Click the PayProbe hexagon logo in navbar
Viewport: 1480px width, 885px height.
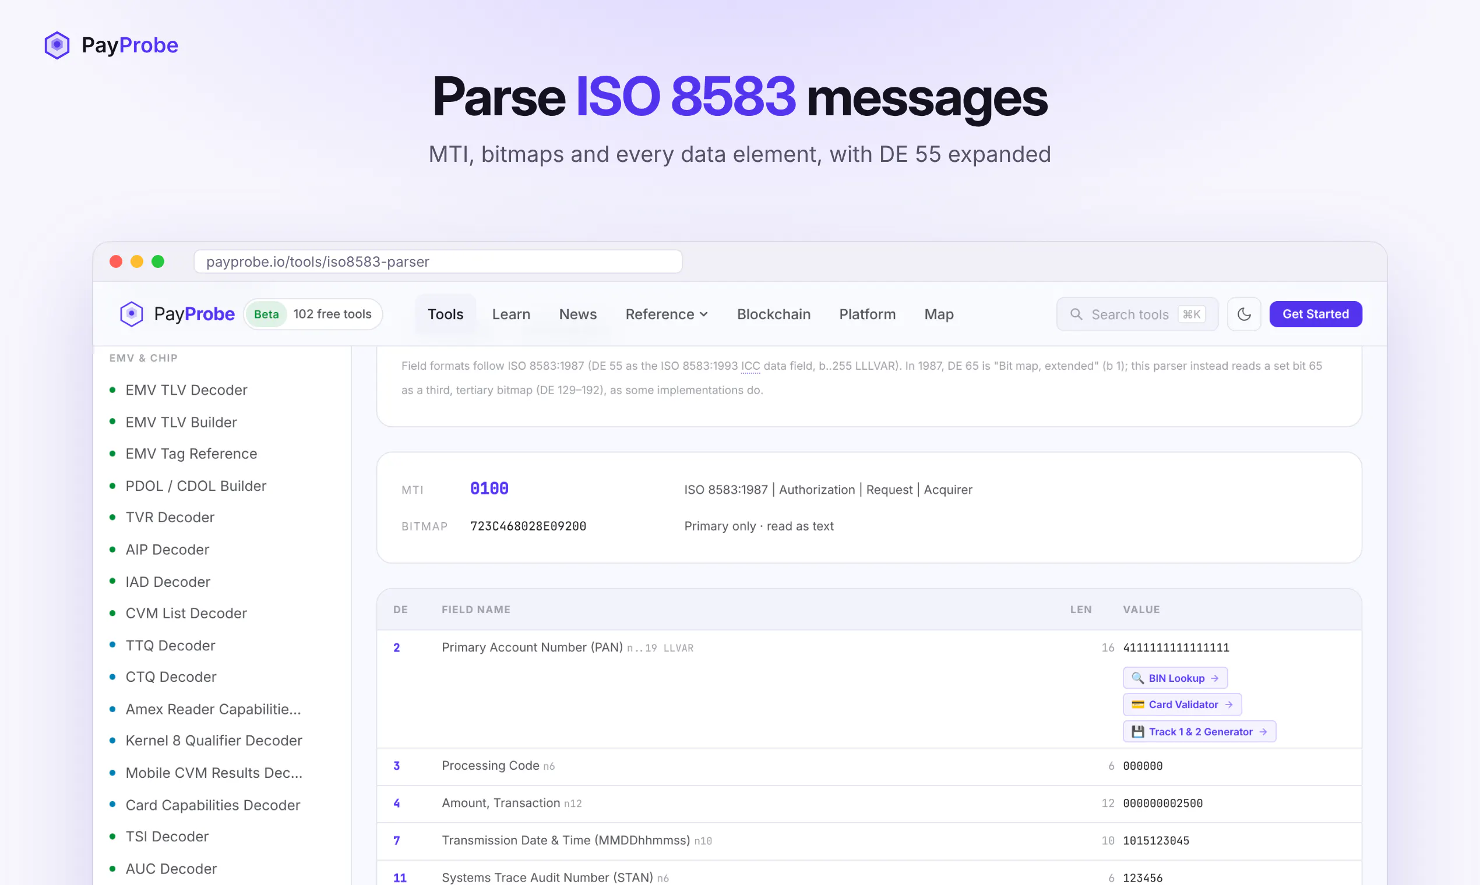[x=131, y=314]
